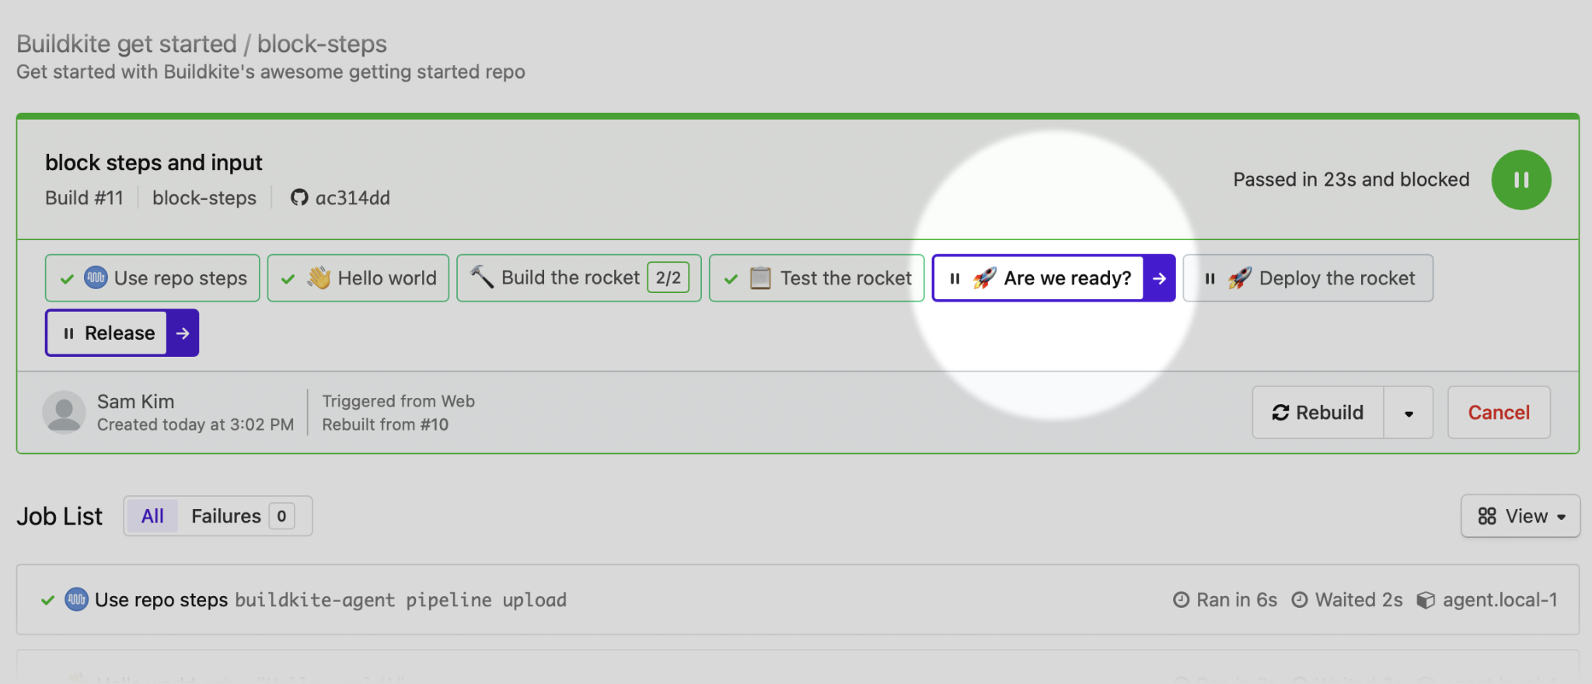Click the GitHub icon next to ac314dd
The image size is (1592, 684).
point(299,197)
